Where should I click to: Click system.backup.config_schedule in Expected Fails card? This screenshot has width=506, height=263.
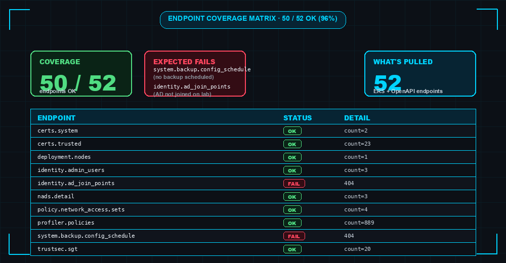coord(202,69)
